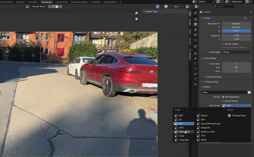
Task: Open the Render properties tab icon
Action: (x=196, y=20)
